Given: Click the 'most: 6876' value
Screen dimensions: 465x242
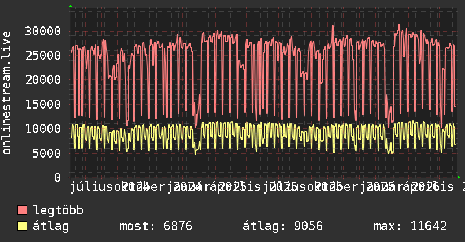Looking at the screenshot, I should coord(156,226).
